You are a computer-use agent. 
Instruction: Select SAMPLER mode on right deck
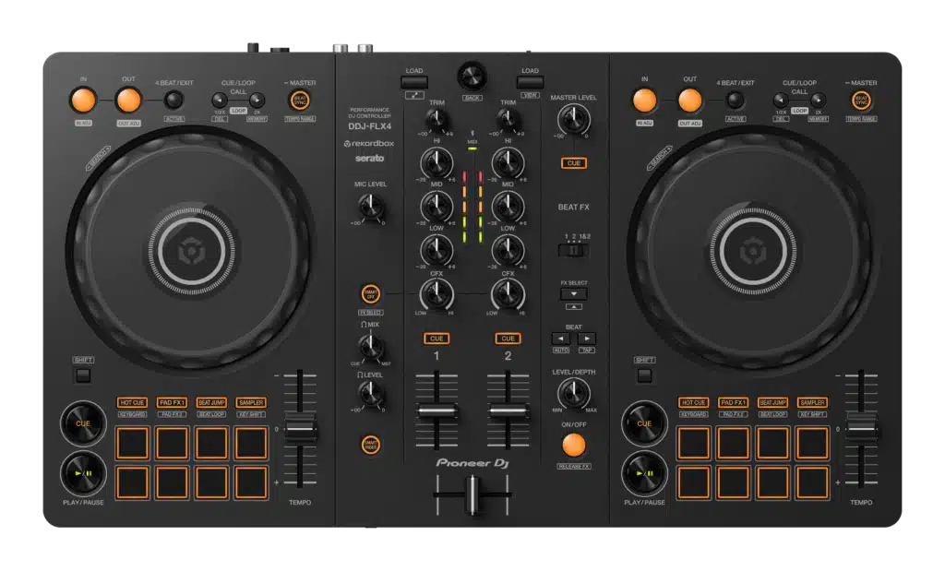(812, 402)
